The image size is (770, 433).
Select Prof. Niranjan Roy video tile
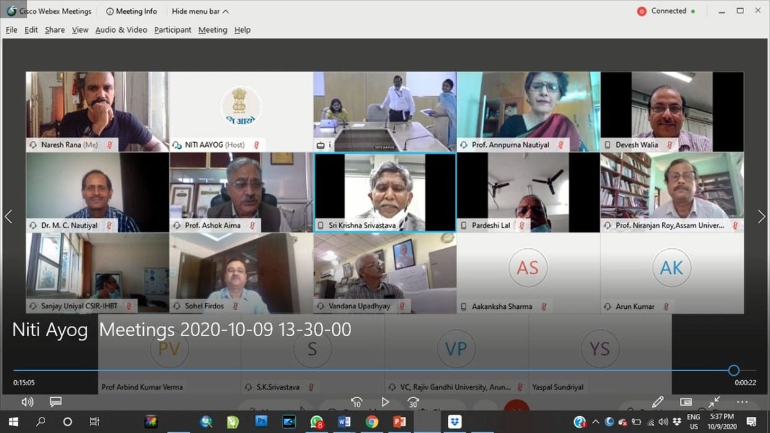672,192
